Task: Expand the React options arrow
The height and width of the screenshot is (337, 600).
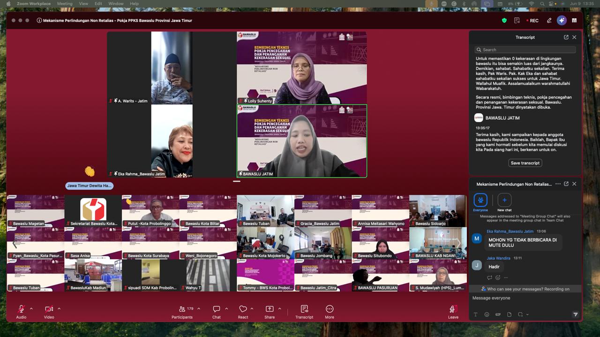Action: coord(252,309)
